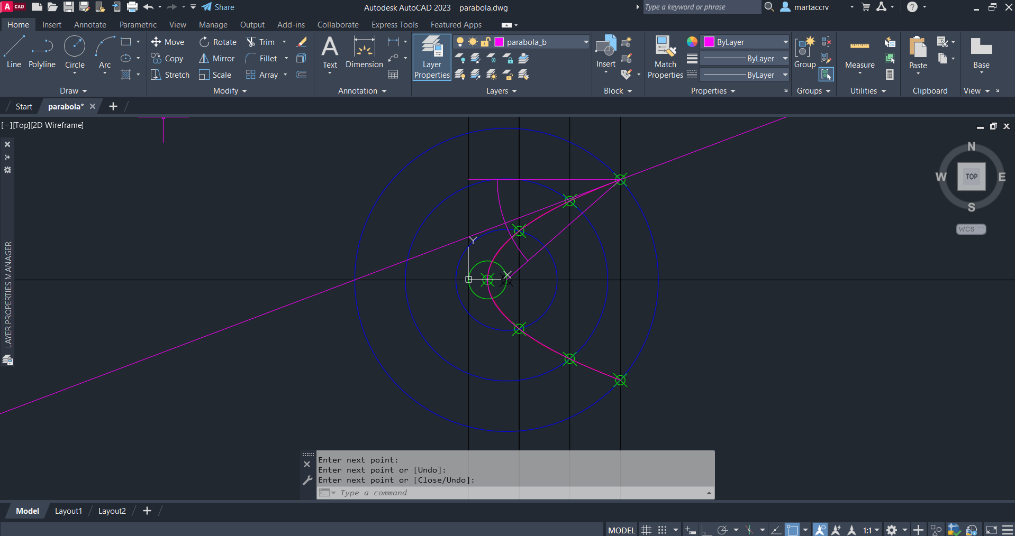Viewport: 1015px width, 536px height.
Task: Select the Line drawing tool
Action: point(14,52)
